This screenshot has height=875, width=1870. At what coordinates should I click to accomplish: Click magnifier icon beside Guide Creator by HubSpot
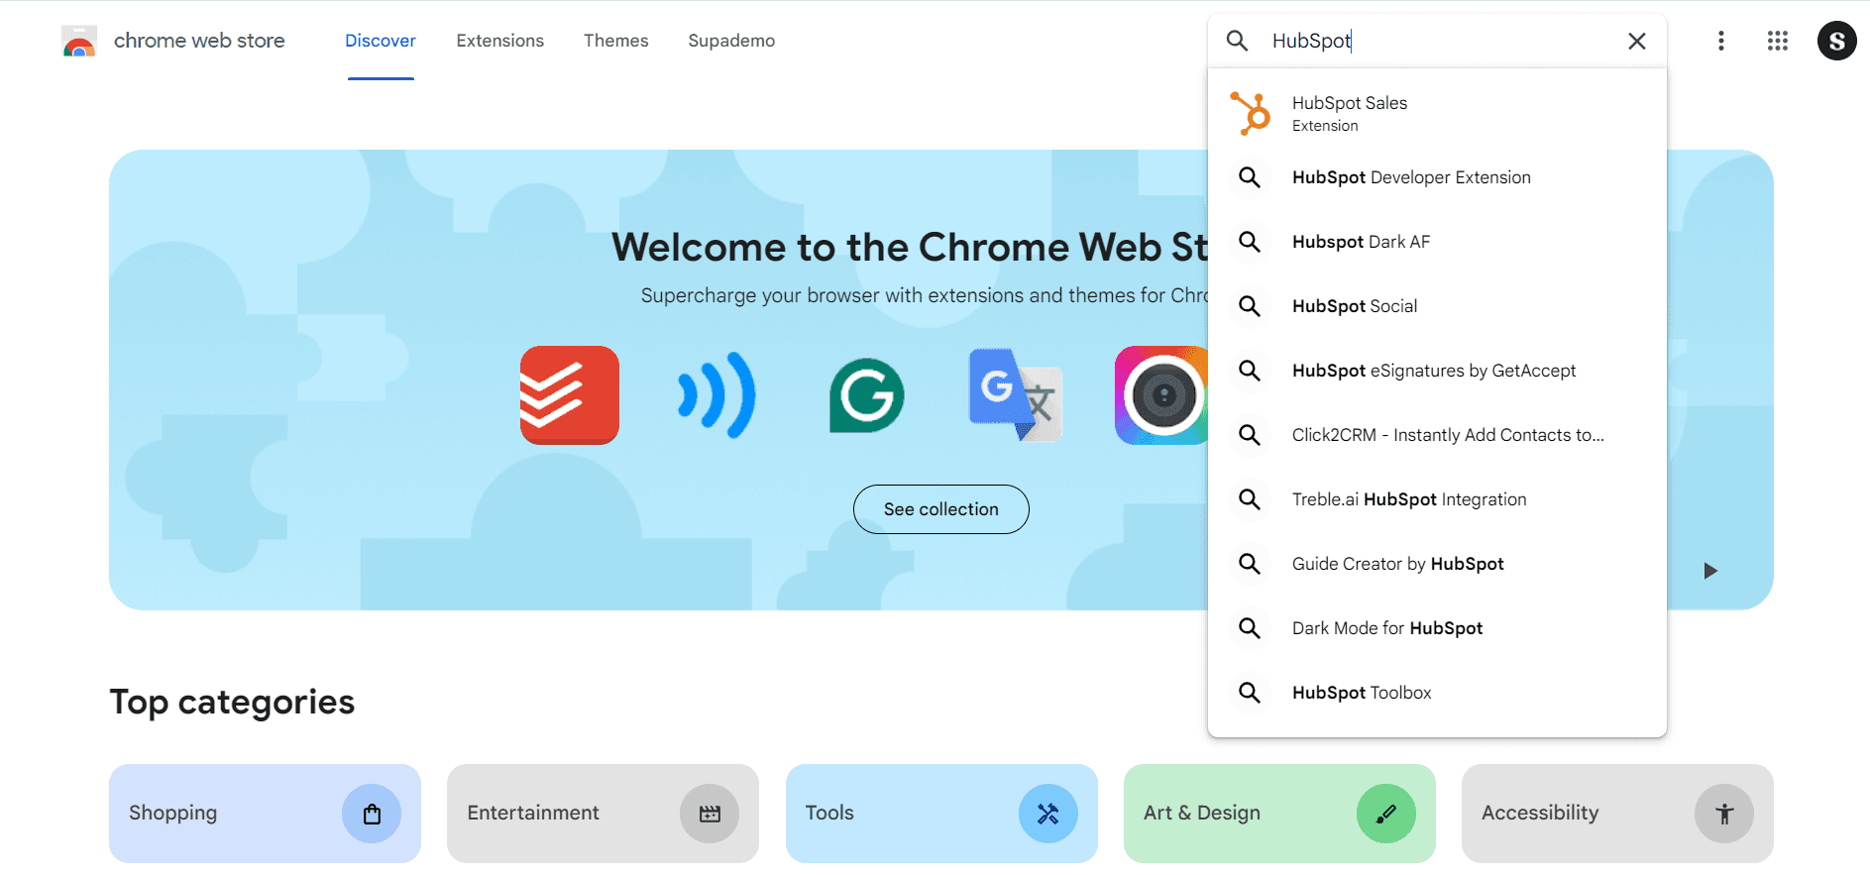point(1250,564)
